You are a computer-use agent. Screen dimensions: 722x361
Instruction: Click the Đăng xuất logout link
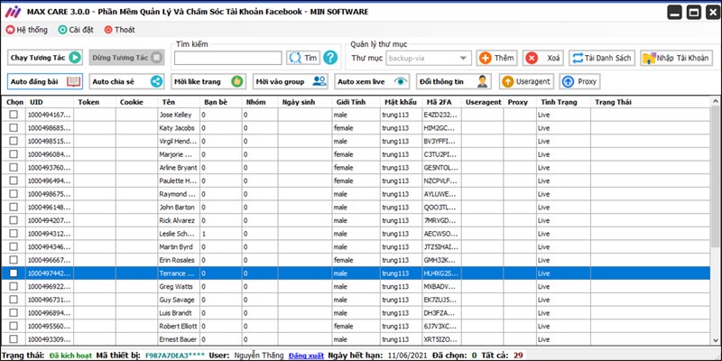click(x=308, y=355)
